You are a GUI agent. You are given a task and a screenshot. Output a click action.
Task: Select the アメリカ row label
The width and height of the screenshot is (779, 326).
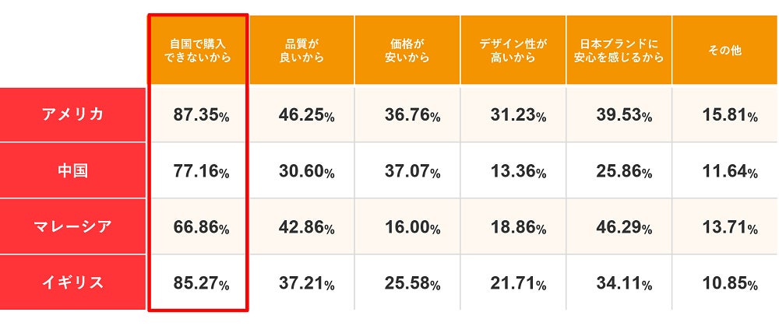[x=72, y=114]
